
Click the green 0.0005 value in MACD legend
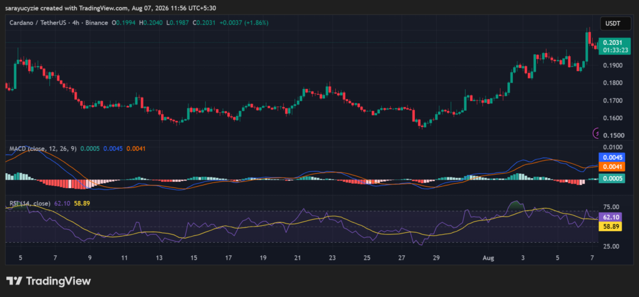pyautogui.click(x=90, y=149)
